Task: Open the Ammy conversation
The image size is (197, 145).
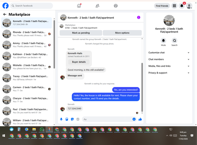Action: point(26,45)
